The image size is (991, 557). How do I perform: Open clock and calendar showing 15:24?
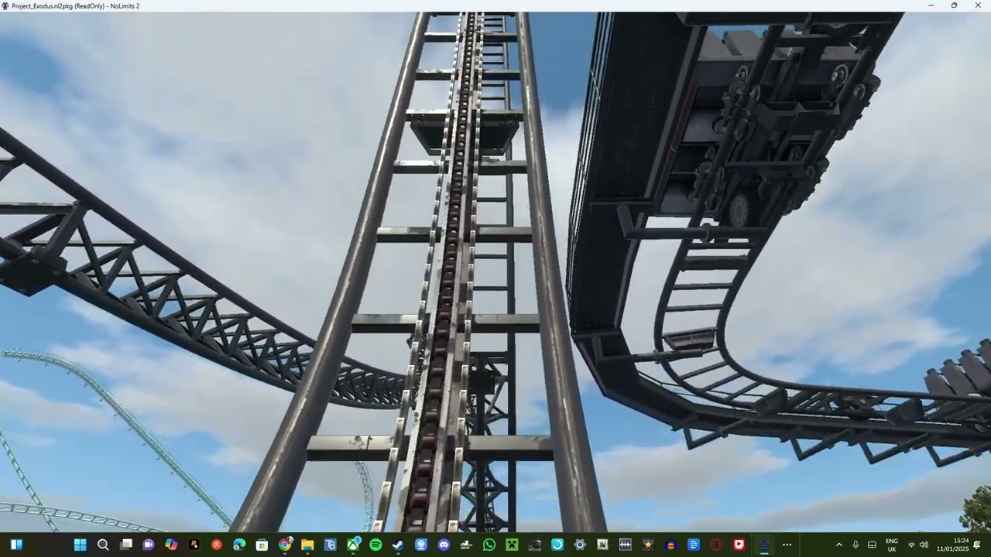[x=952, y=545]
